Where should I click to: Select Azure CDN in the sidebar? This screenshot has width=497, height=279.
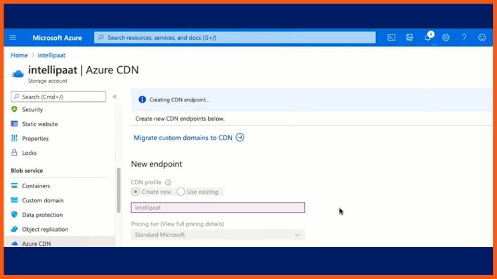(x=36, y=244)
